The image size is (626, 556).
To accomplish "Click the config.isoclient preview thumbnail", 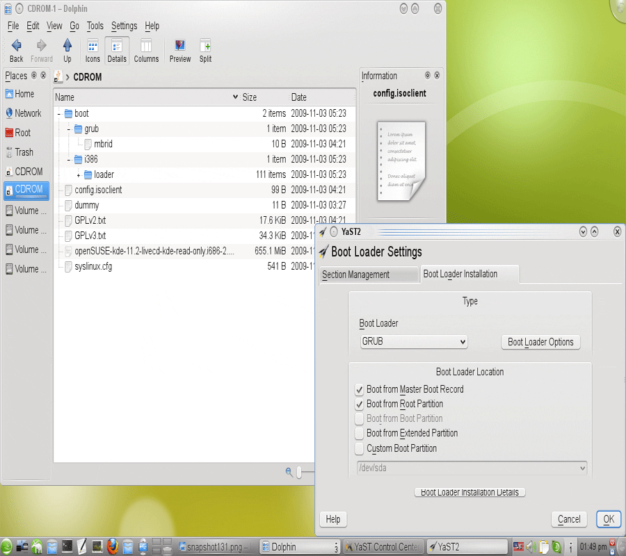I will 401,161.
